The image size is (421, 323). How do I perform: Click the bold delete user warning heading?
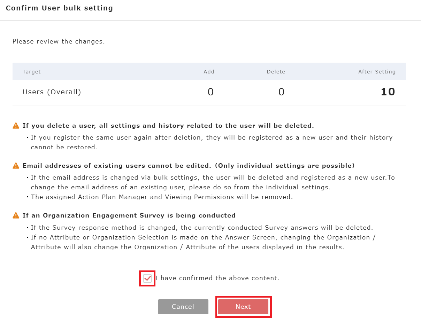168,126
